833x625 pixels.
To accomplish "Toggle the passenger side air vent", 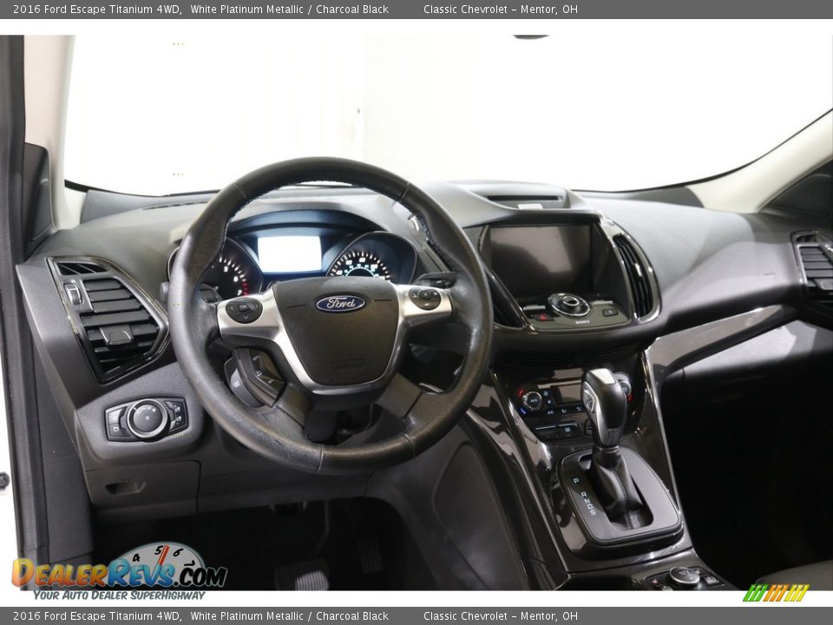I will (x=815, y=266).
